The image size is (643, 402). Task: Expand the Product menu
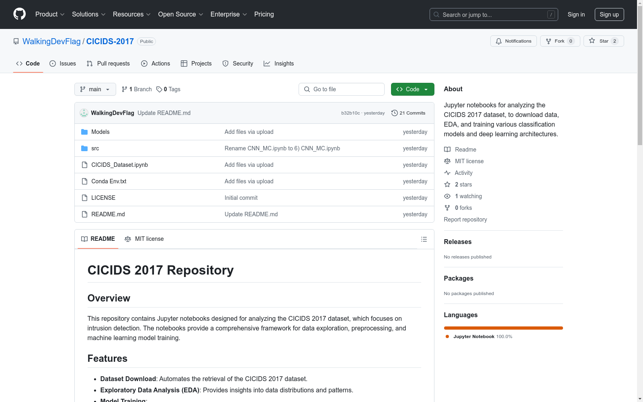tap(50, 14)
